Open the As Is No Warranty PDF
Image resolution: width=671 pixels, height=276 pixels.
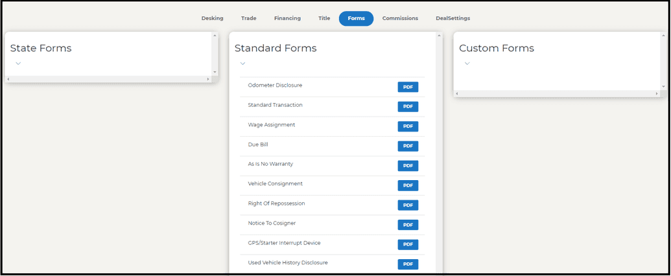[x=408, y=166]
